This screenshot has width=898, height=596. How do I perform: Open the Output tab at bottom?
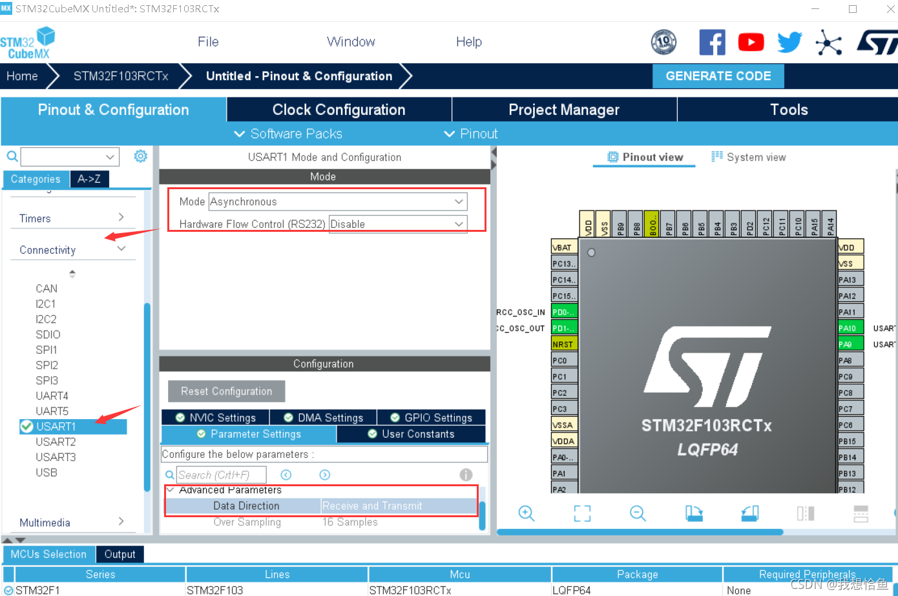(x=120, y=554)
